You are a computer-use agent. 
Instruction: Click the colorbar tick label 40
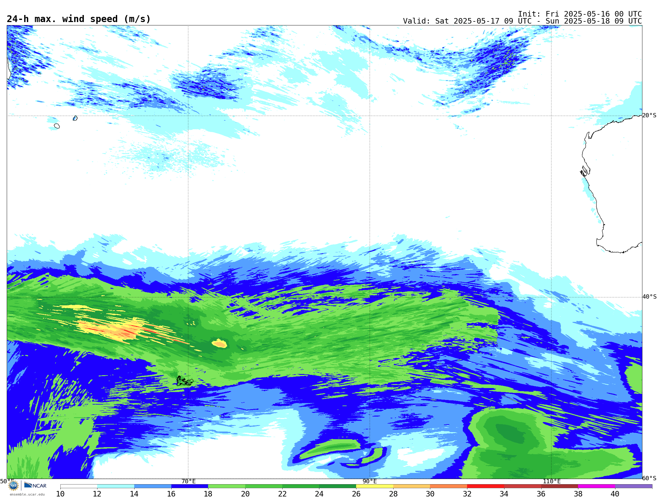pyautogui.click(x=615, y=494)
